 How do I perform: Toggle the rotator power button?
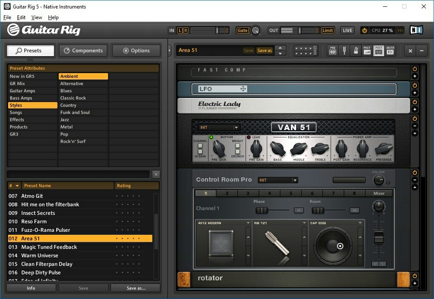coord(414,276)
